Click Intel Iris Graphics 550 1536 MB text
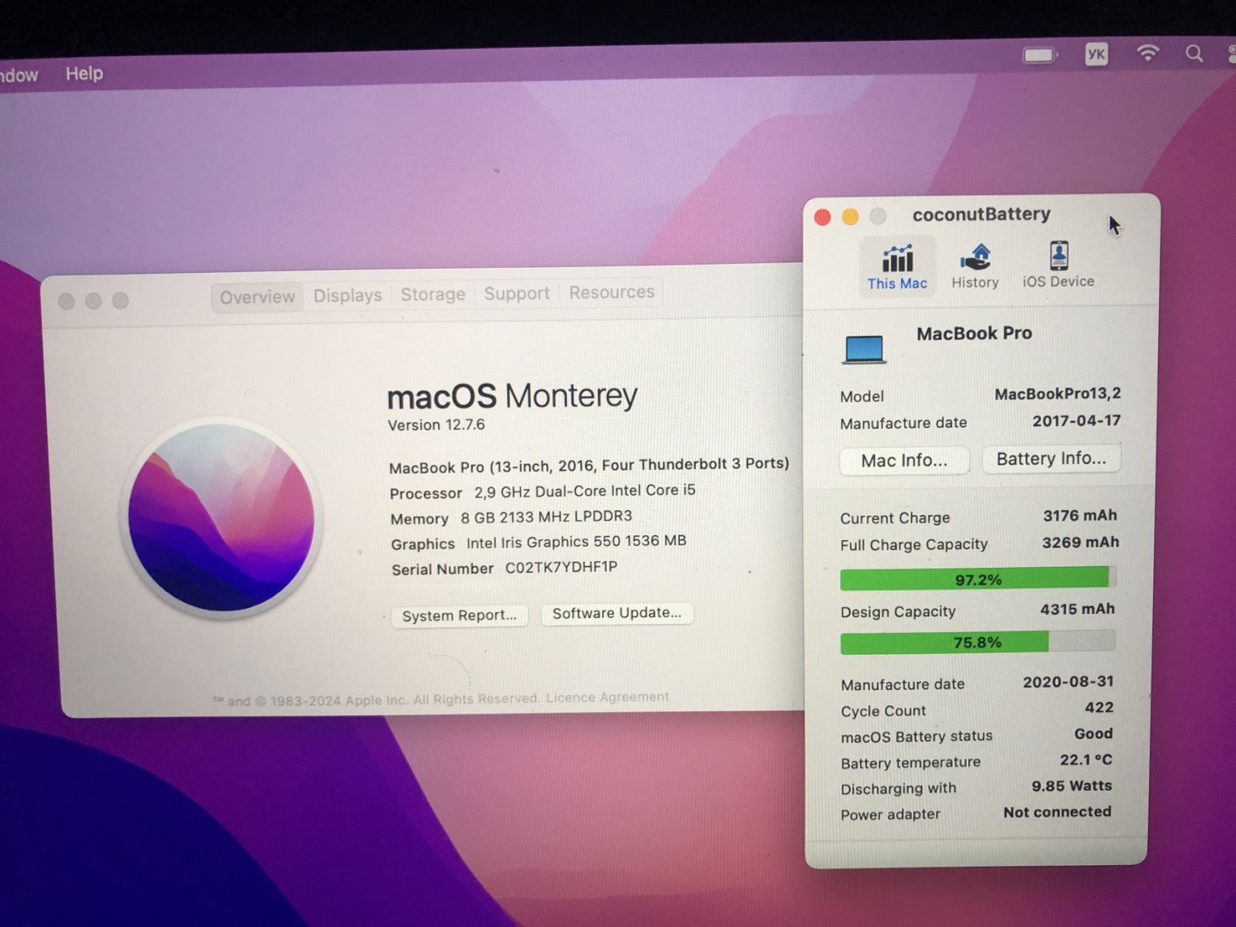 pos(576,541)
